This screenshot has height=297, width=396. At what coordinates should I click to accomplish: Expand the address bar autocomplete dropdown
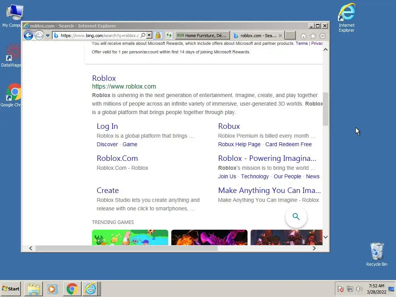[149, 35]
